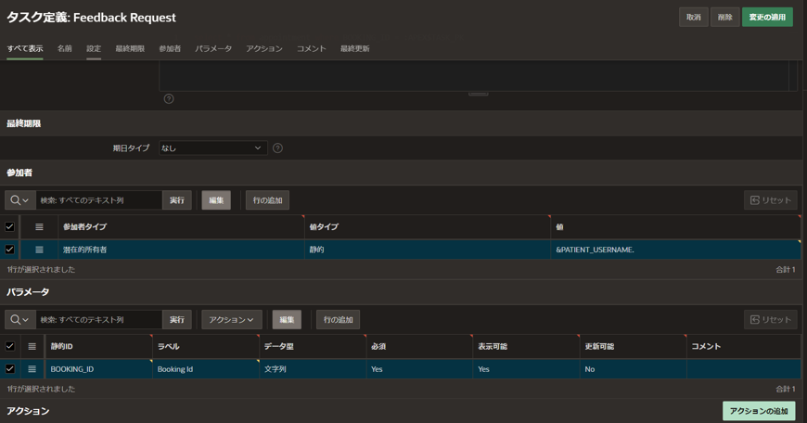Click the 必須 column header
Image resolution: width=807 pixels, height=423 pixels.
419,346
